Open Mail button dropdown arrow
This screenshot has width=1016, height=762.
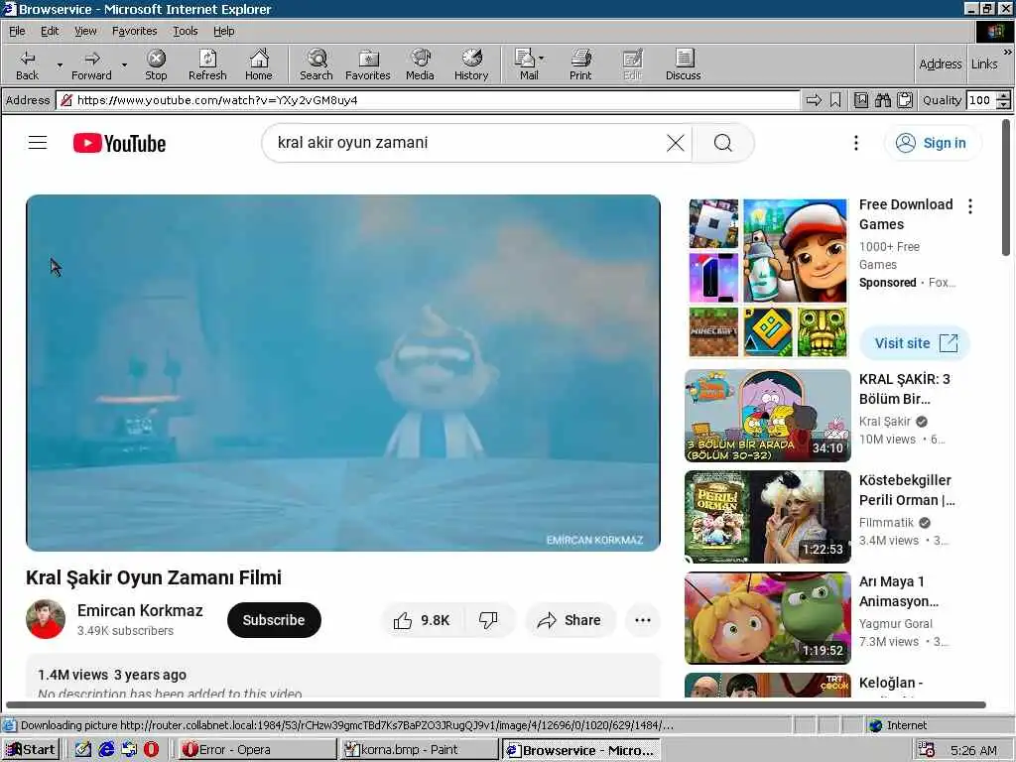point(541,59)
